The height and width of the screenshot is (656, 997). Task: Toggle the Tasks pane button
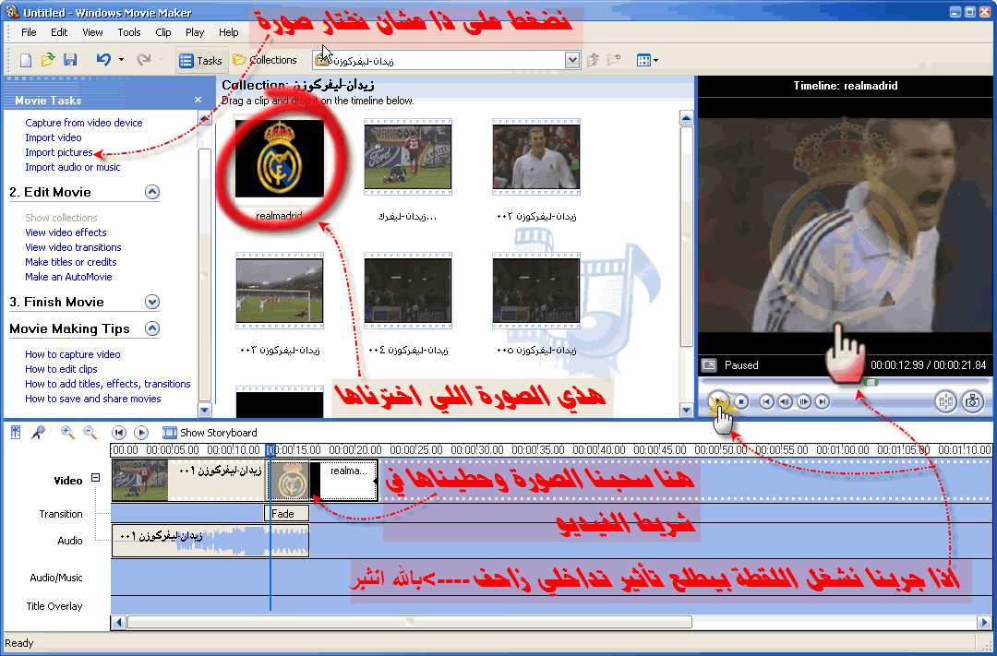point(201,60)
